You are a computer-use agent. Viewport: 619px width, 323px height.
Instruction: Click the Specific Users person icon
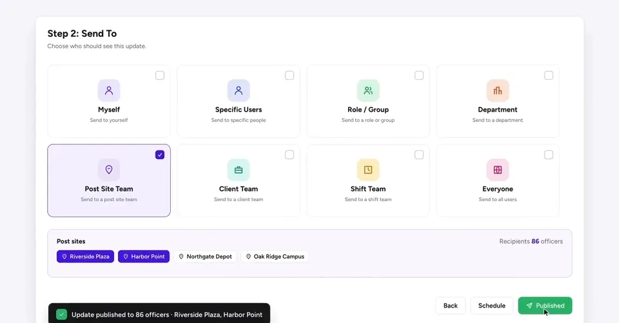click(239, 90)
